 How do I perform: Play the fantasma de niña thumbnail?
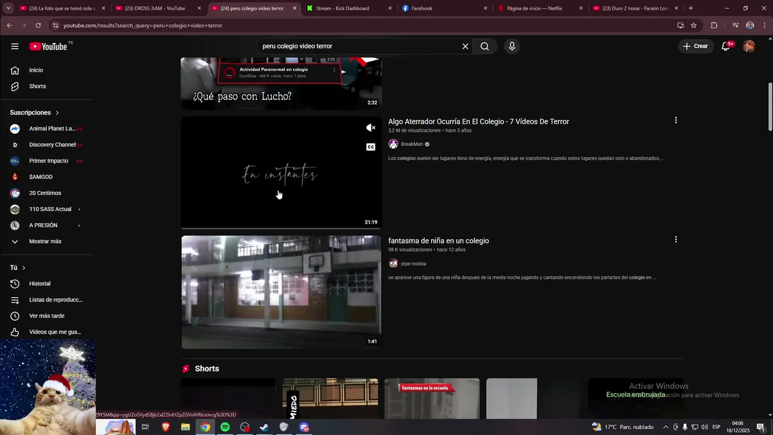281,292
